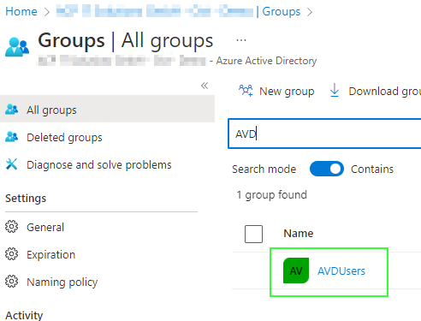
Task: Click the download arrow icon
Action: click(335, 91)
